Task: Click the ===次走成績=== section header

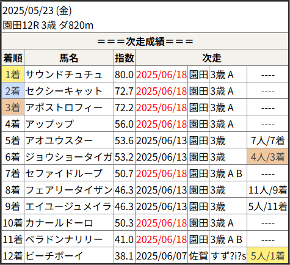Action: point(145,42)
